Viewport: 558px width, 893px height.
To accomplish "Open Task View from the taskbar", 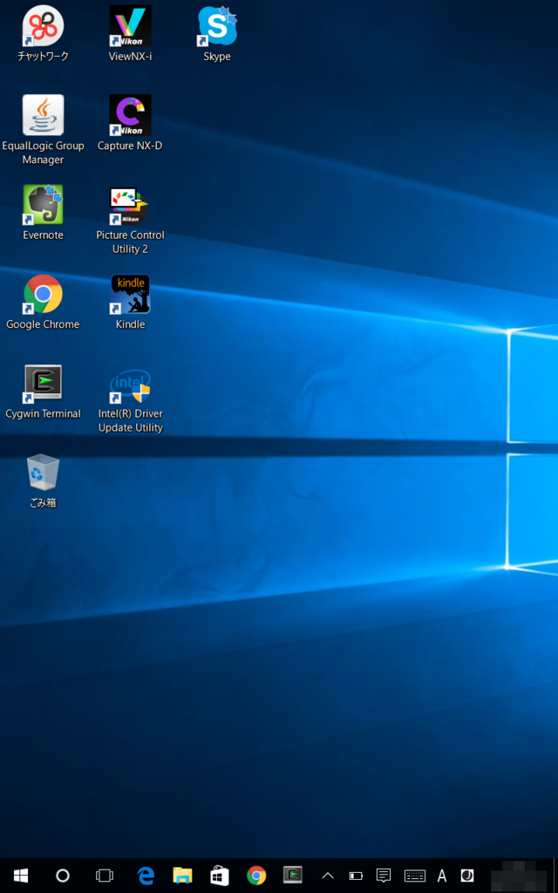I will (x=105, y=876).
